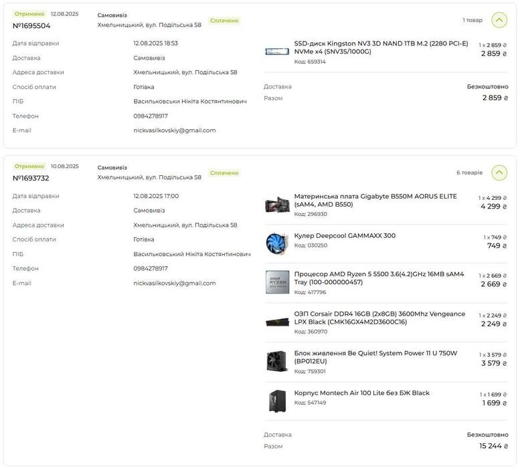Open the Процесор AMD Ryzen 5 5500 link
This screenshot has height=468, width=518.
click(x=379, y=278)
